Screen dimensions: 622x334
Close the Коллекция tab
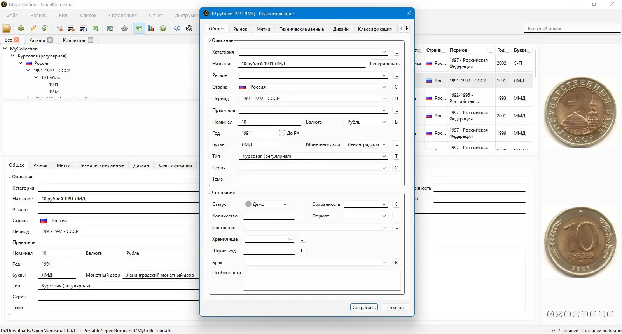(91, 40)
